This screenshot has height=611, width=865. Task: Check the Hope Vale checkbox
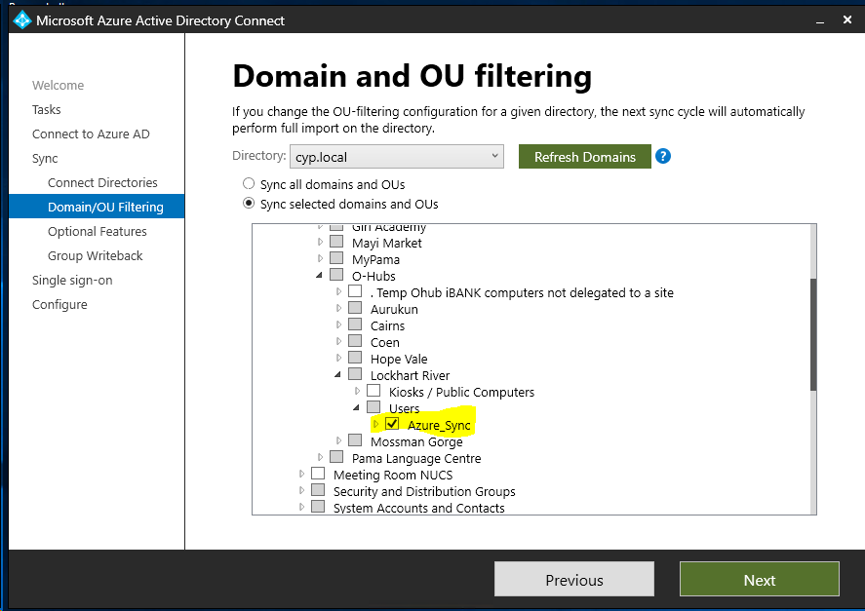point(355,358)
